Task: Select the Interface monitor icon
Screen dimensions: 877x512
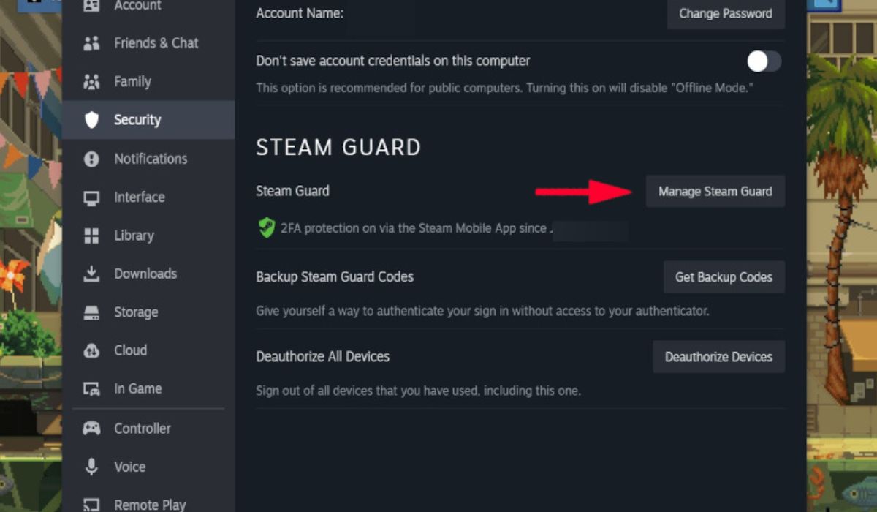Action: [92, 197]
